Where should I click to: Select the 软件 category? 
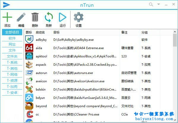pos(12,38)
